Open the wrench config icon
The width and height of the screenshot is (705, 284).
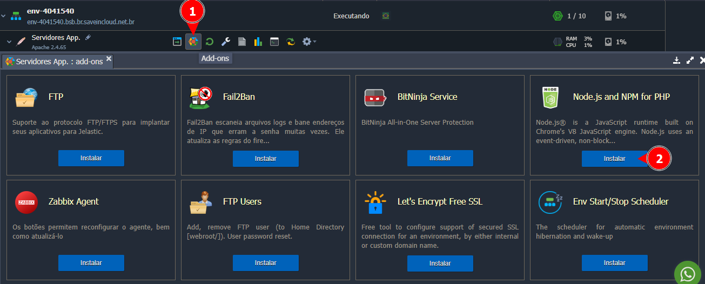click(x=226, y=42)
